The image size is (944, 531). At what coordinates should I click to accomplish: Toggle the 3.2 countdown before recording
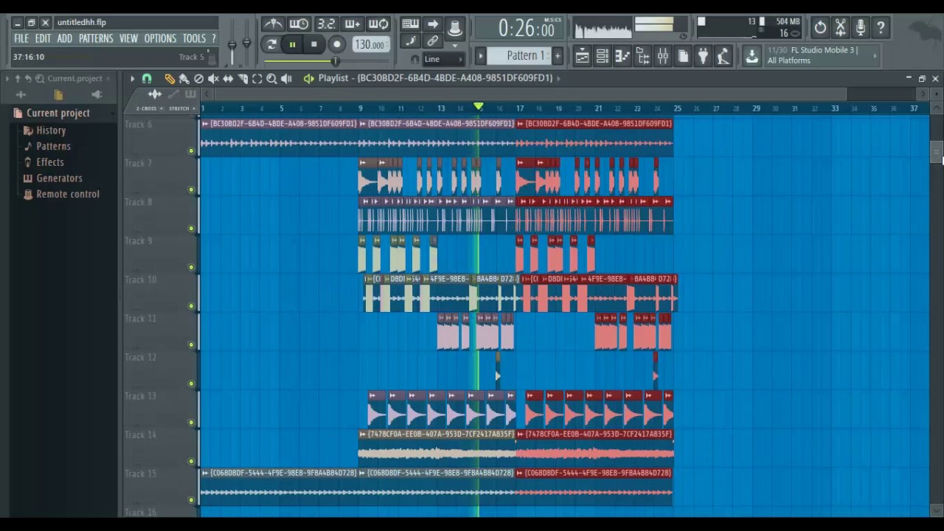(x=326, y=24)
